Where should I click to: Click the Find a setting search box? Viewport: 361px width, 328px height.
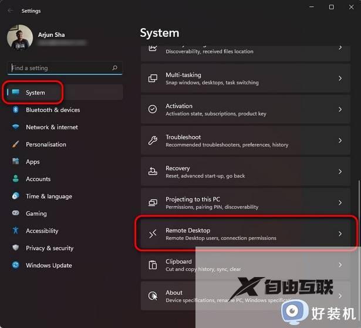(x=65, y=68)
